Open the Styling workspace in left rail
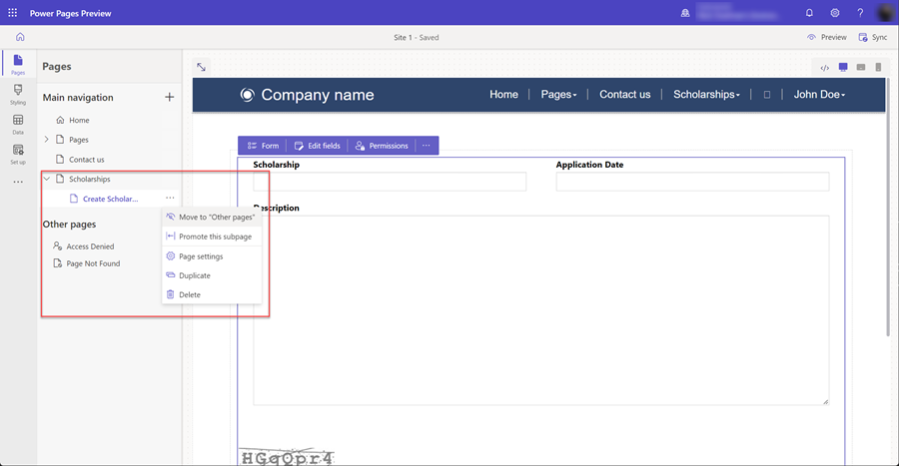Screen dimensions: 899x466 18,94
